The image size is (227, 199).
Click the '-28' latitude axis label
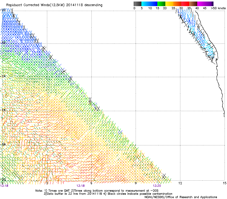coord(3,145)
